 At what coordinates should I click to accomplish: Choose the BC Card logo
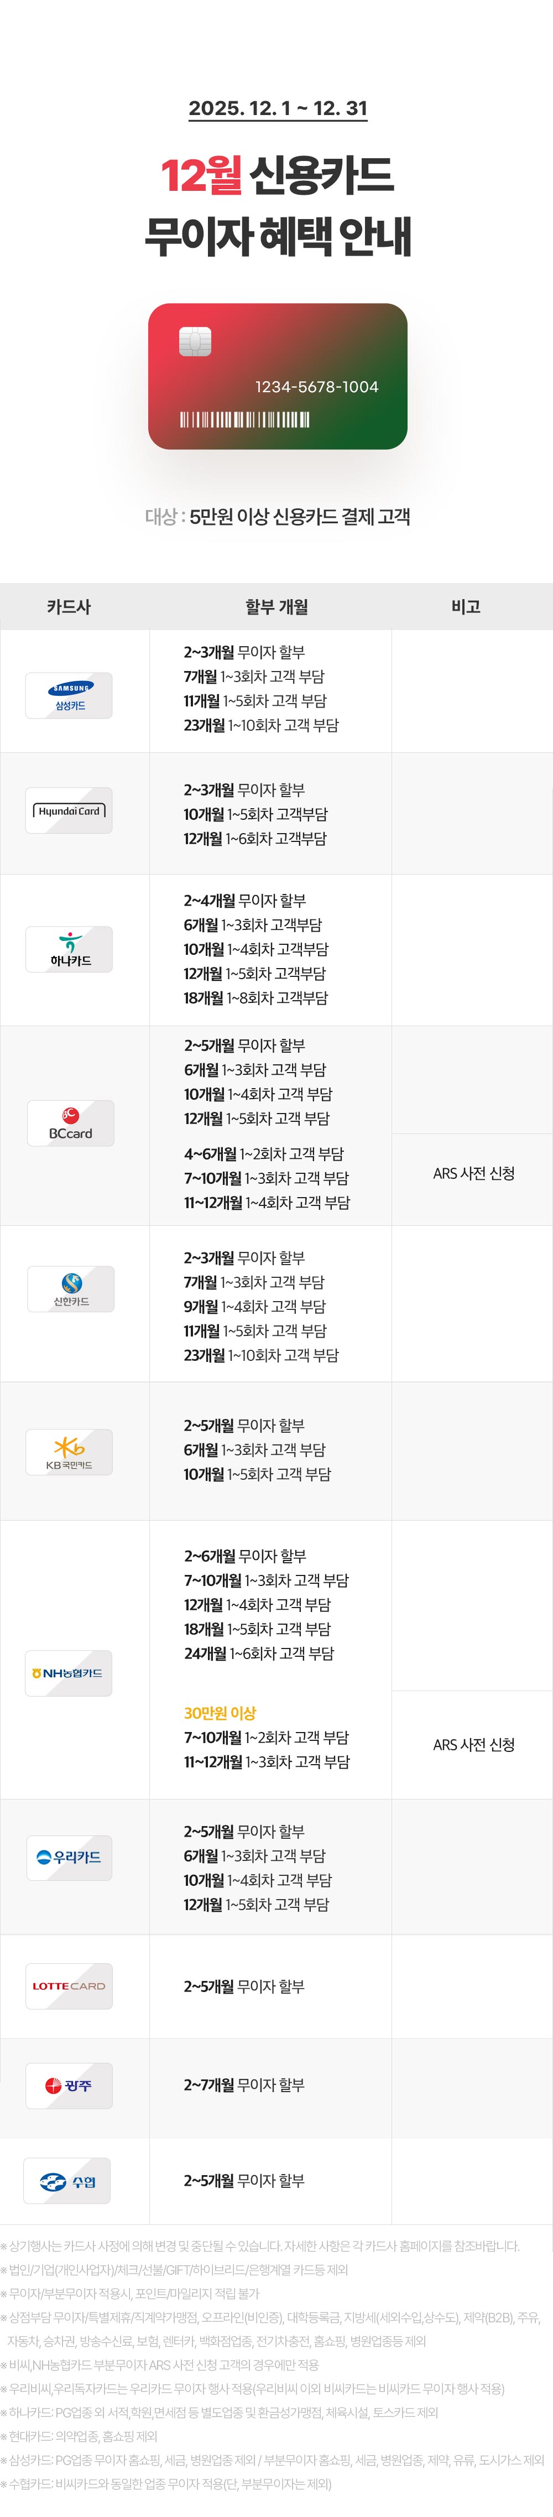[x=70, y=1122]
